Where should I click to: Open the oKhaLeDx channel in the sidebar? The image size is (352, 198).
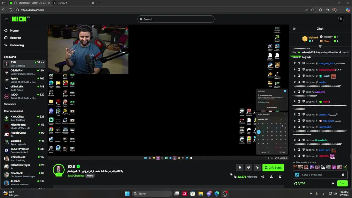tap(24, 88)
